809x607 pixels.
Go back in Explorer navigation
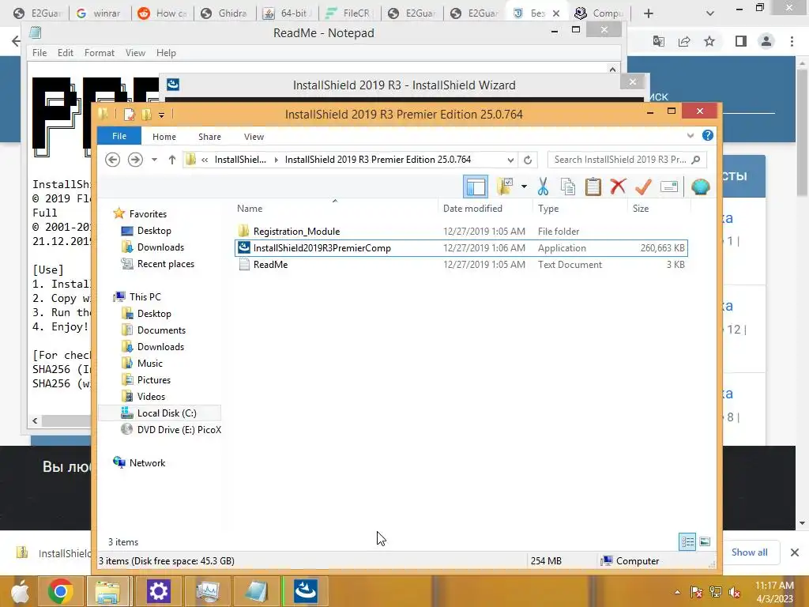pyautogui.click(x=112, y=160)
